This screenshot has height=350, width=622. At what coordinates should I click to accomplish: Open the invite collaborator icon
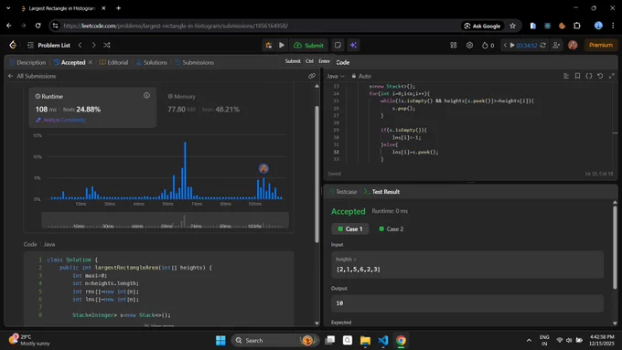coord(556,45)
